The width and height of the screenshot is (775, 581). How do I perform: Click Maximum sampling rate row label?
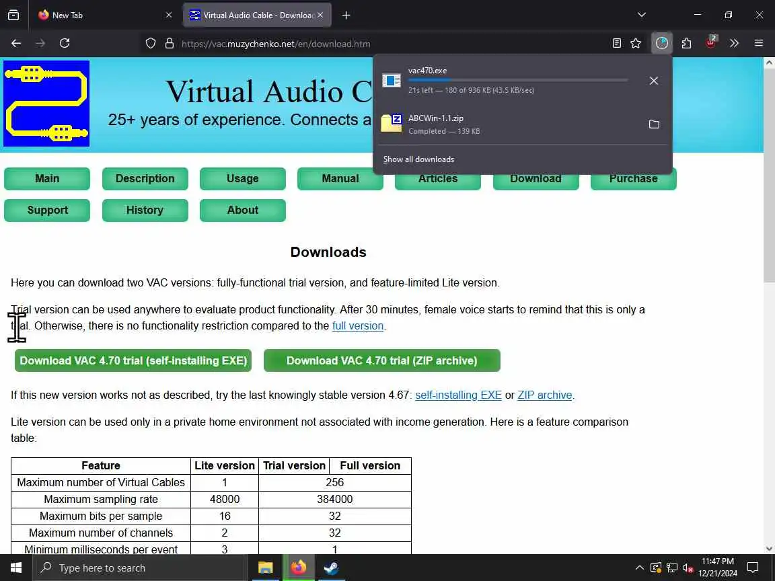tap(101, 499)
